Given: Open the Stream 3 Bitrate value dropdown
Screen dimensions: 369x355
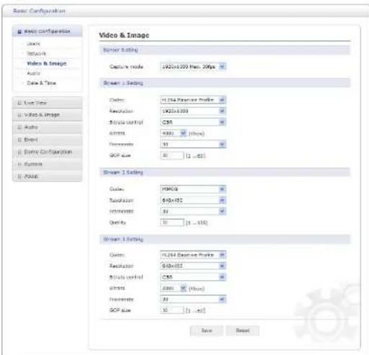Looking at the screenshot, I should tap(173, 288).
